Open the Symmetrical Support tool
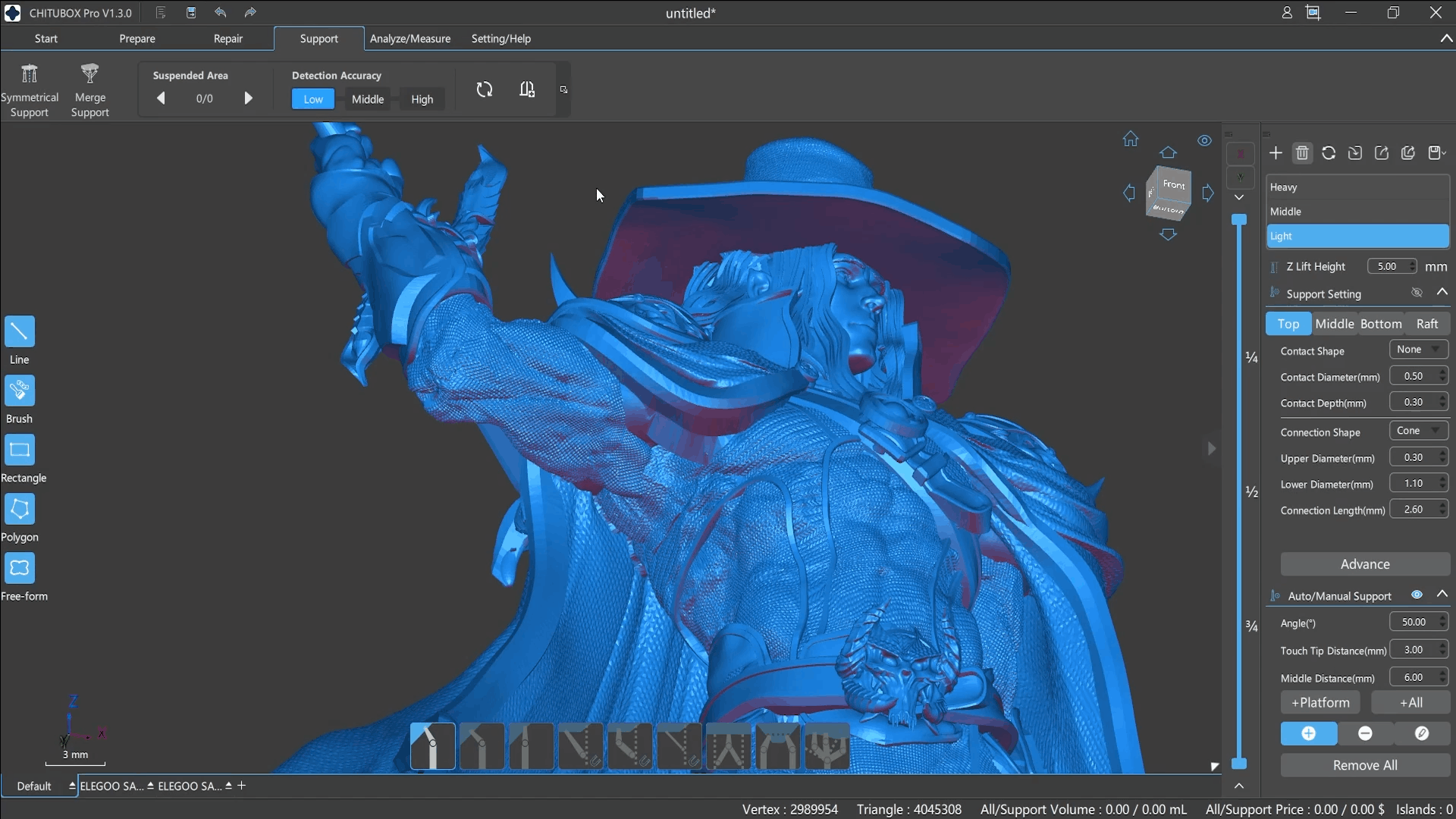1456x819 pixels. pyautogui.click(x=30, y=90)
